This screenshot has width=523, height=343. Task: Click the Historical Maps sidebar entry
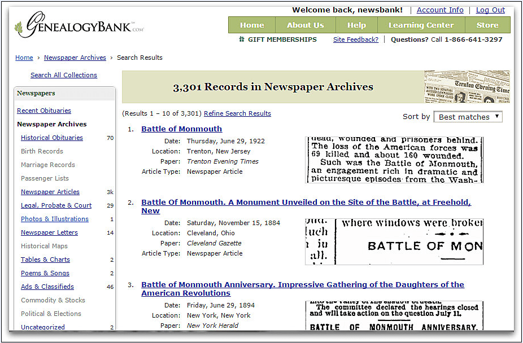pyautogui.click(x=44, y=246)
